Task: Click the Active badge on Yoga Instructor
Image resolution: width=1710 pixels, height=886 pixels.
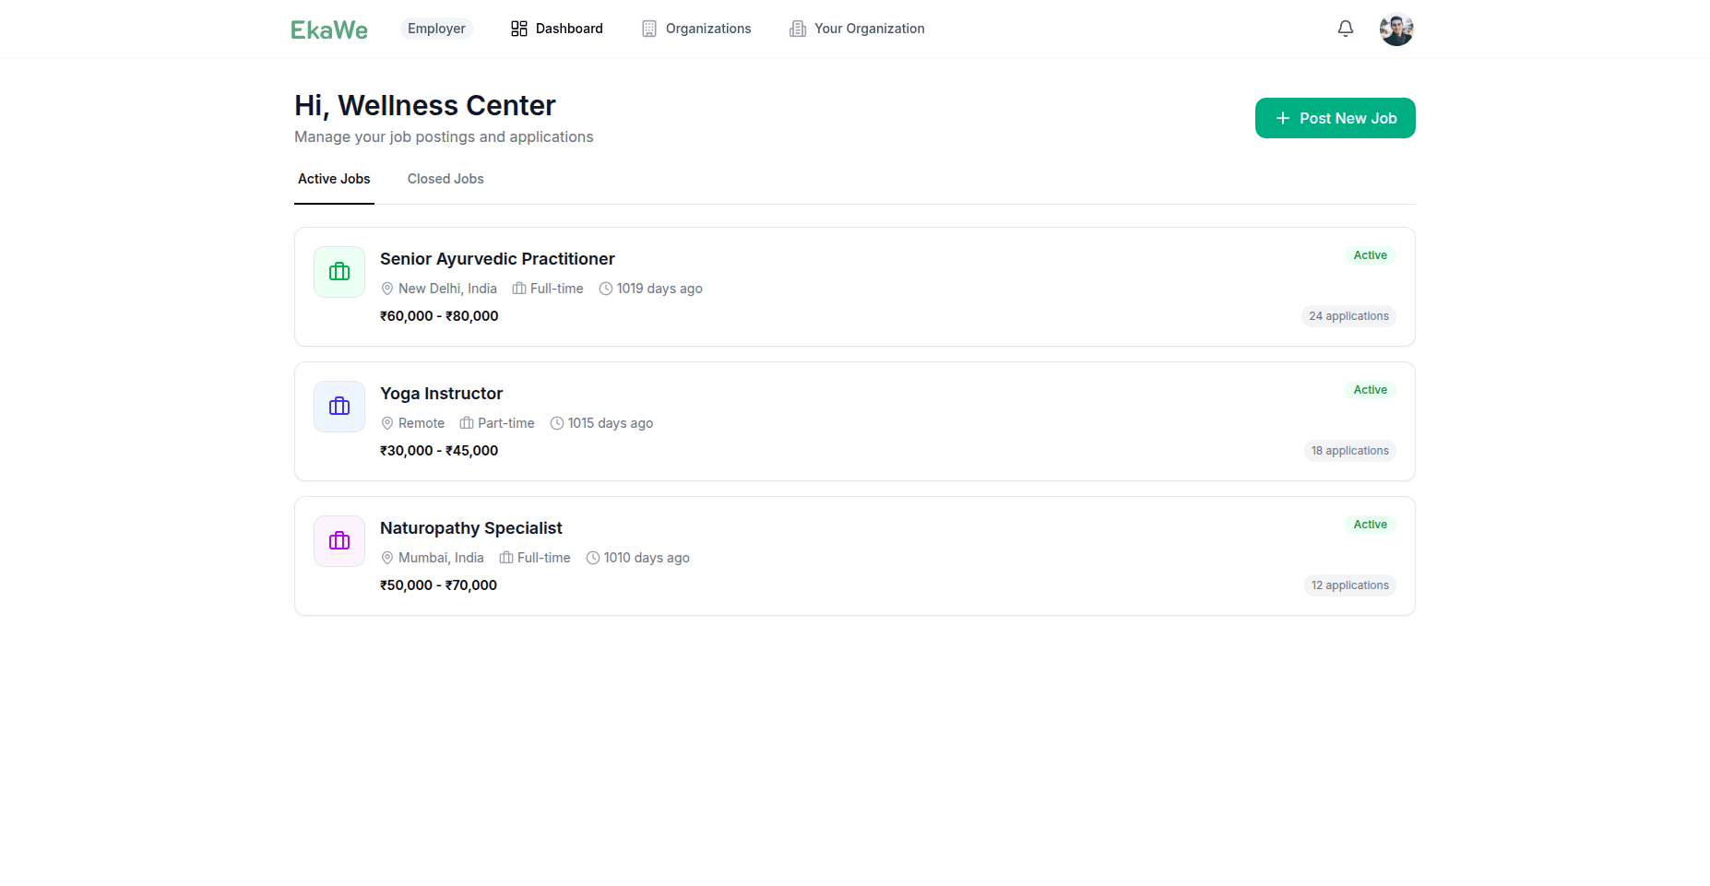Action: [x=1370, y=389]
